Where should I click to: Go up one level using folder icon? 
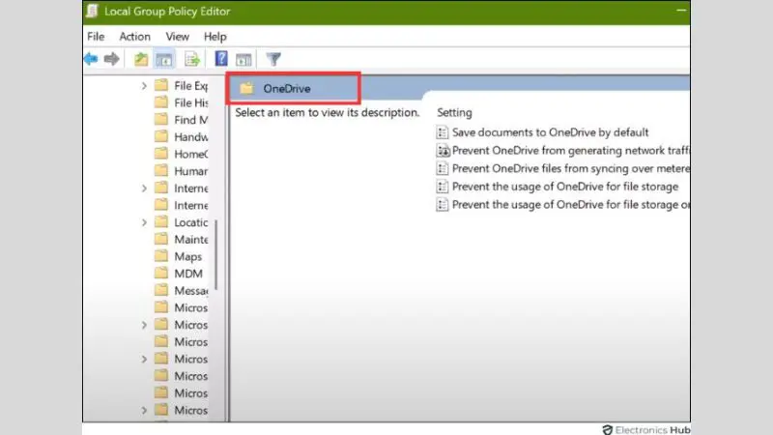[x=142, y=60]
